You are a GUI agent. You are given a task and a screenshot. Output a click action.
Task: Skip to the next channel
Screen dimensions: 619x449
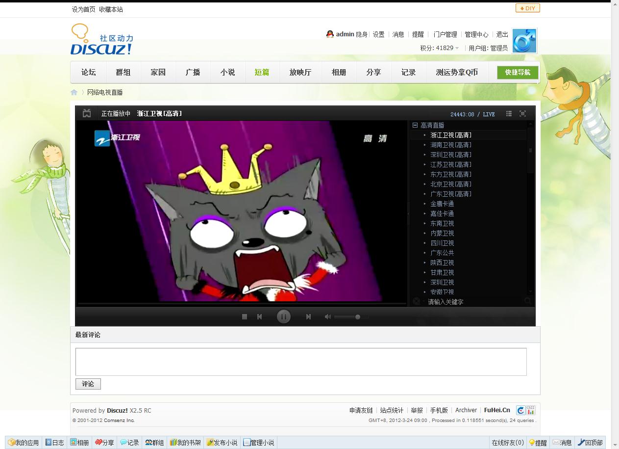308,317
